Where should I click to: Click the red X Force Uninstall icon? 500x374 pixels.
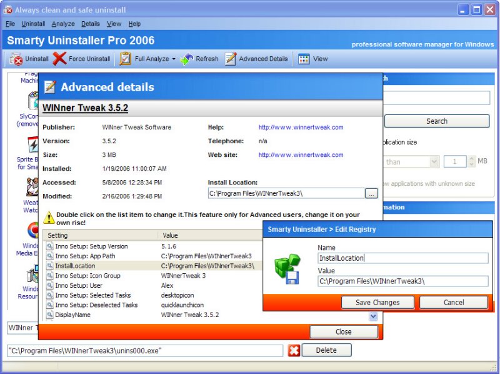(59, 59)
